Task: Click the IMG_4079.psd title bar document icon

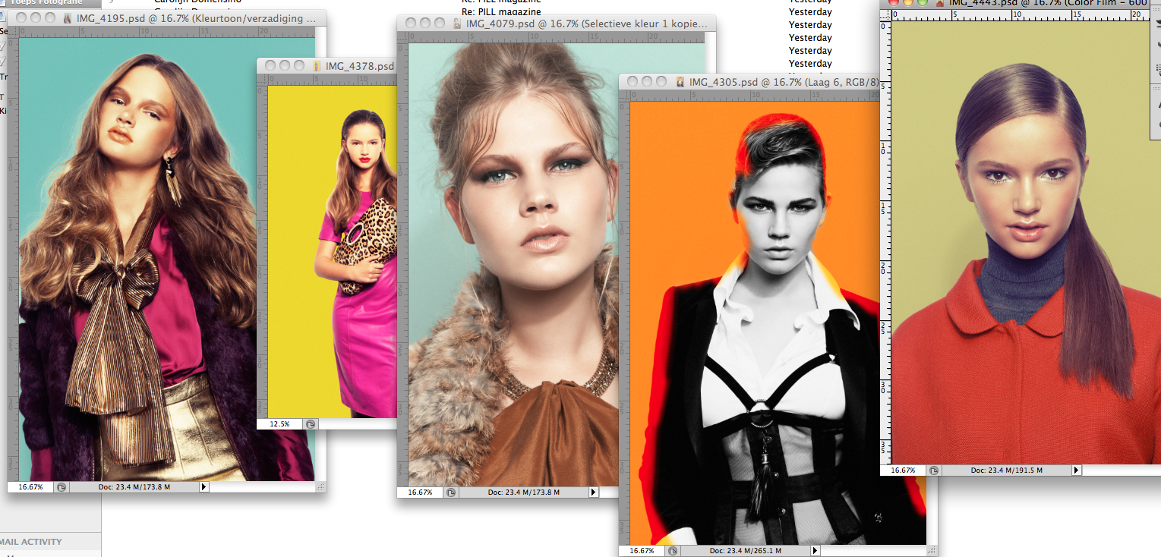Action: (x=458, y=24)
